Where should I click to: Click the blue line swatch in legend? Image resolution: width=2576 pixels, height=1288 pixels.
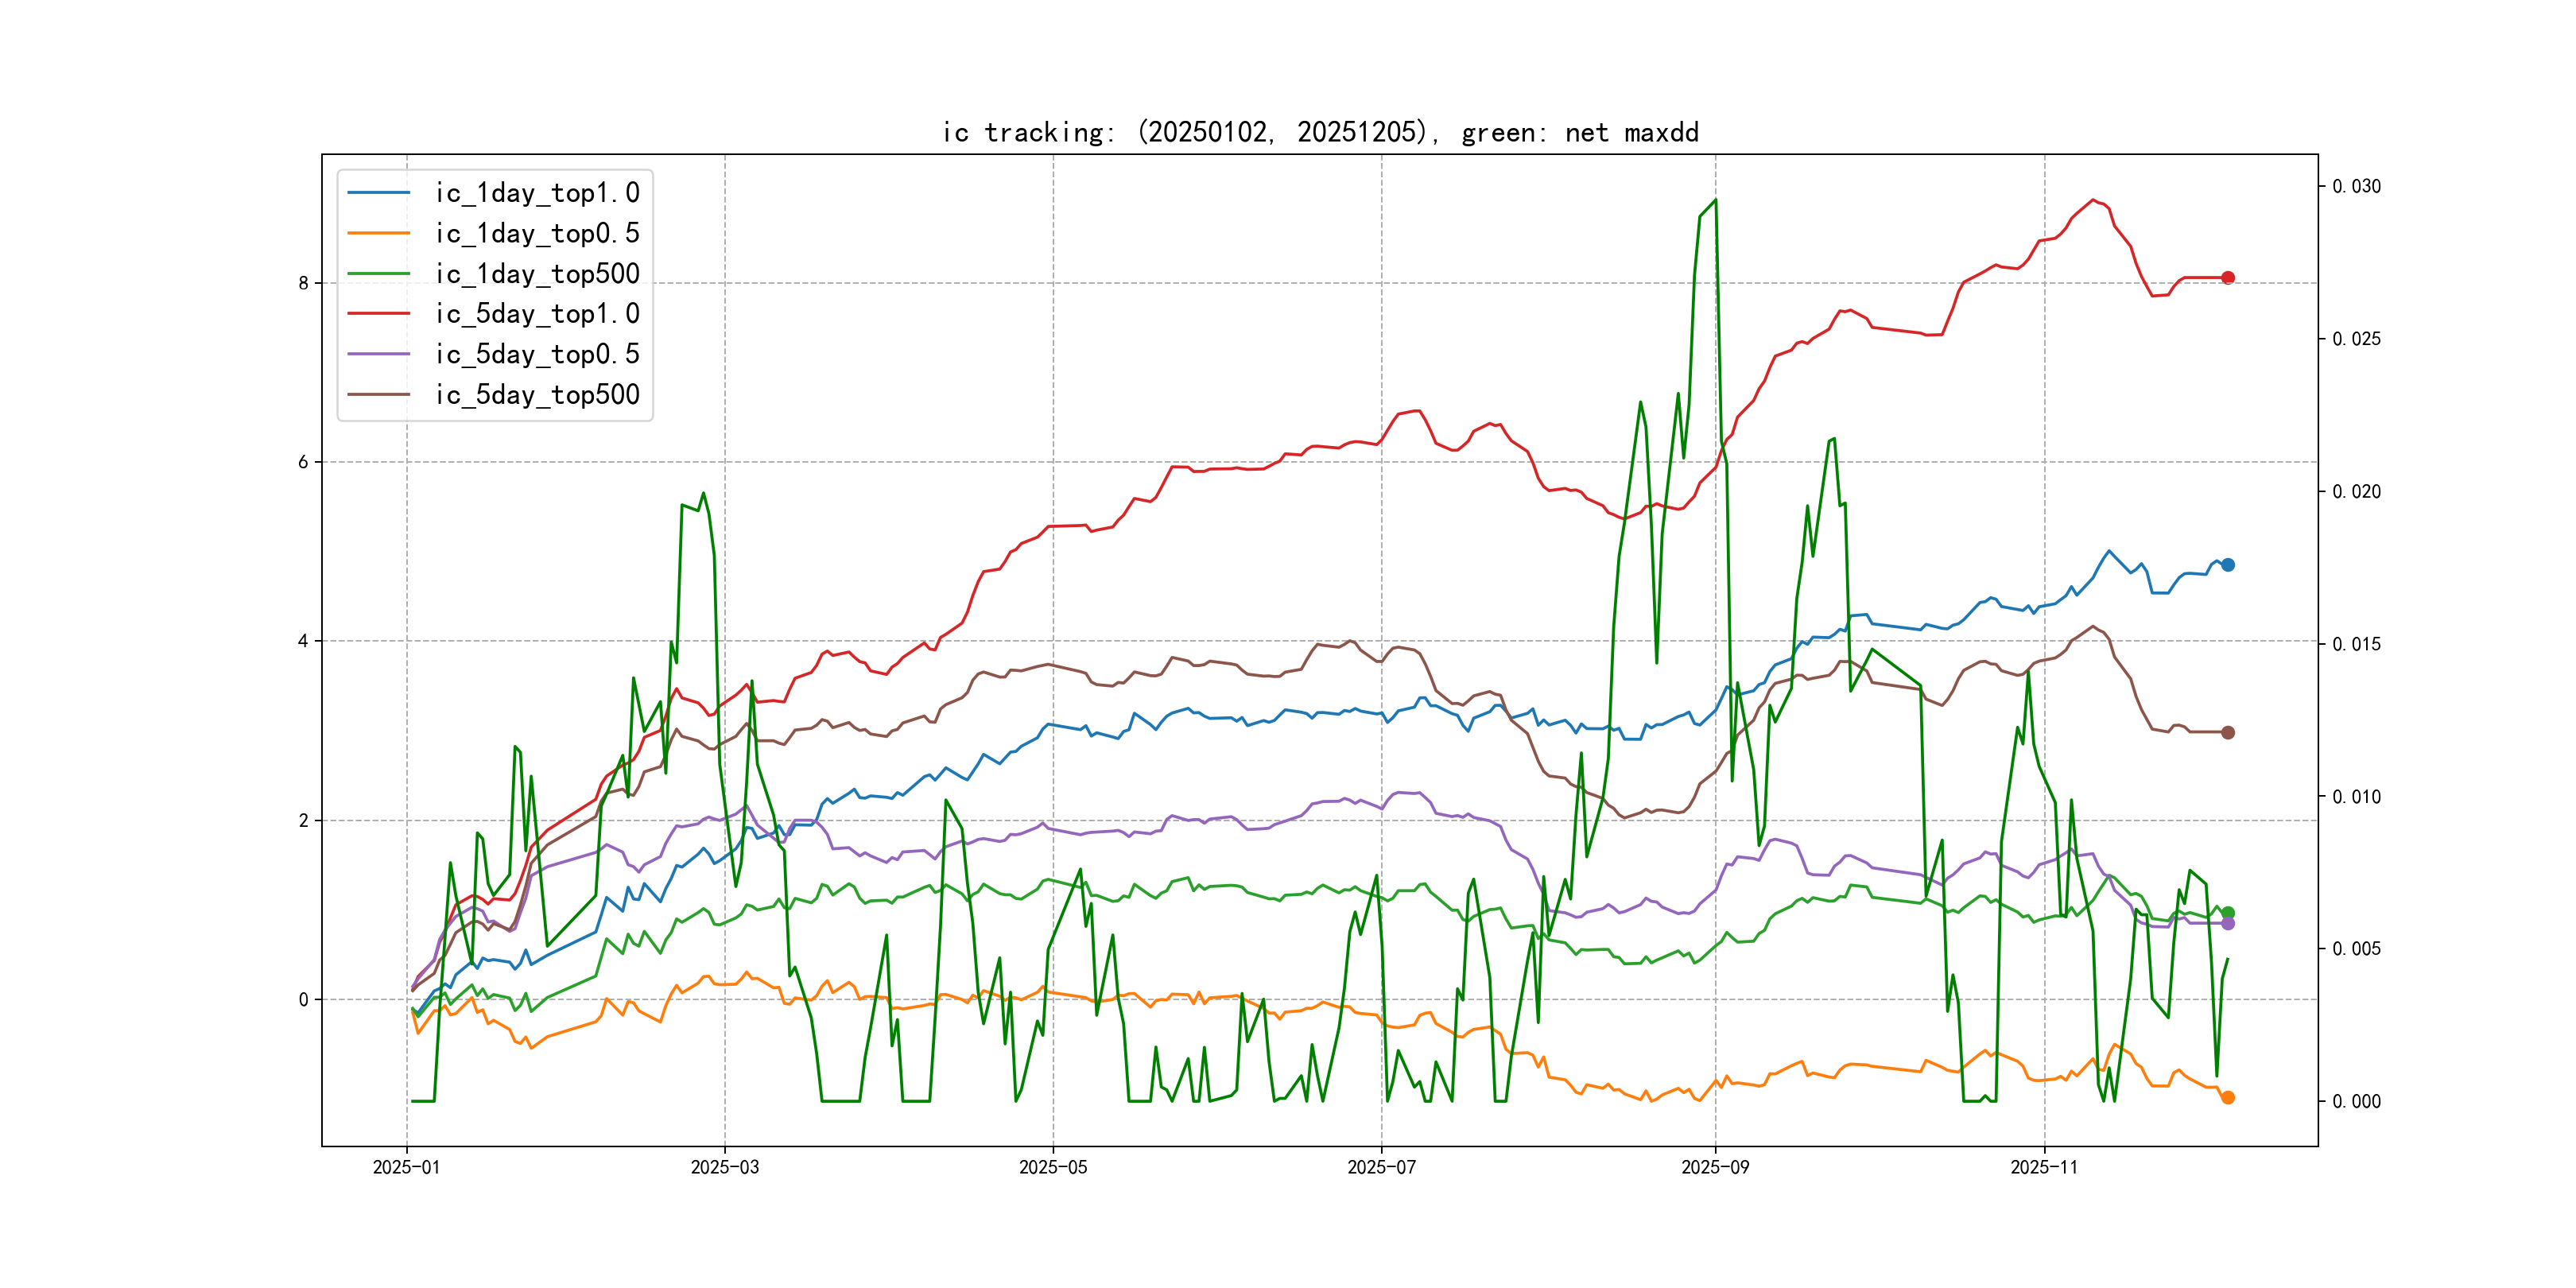click(x=379, y=193)
